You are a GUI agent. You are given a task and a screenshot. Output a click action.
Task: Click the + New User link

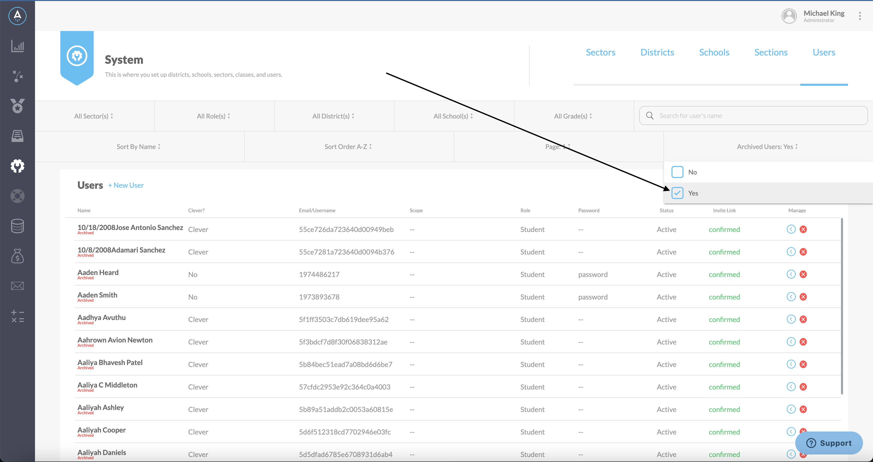126,185
